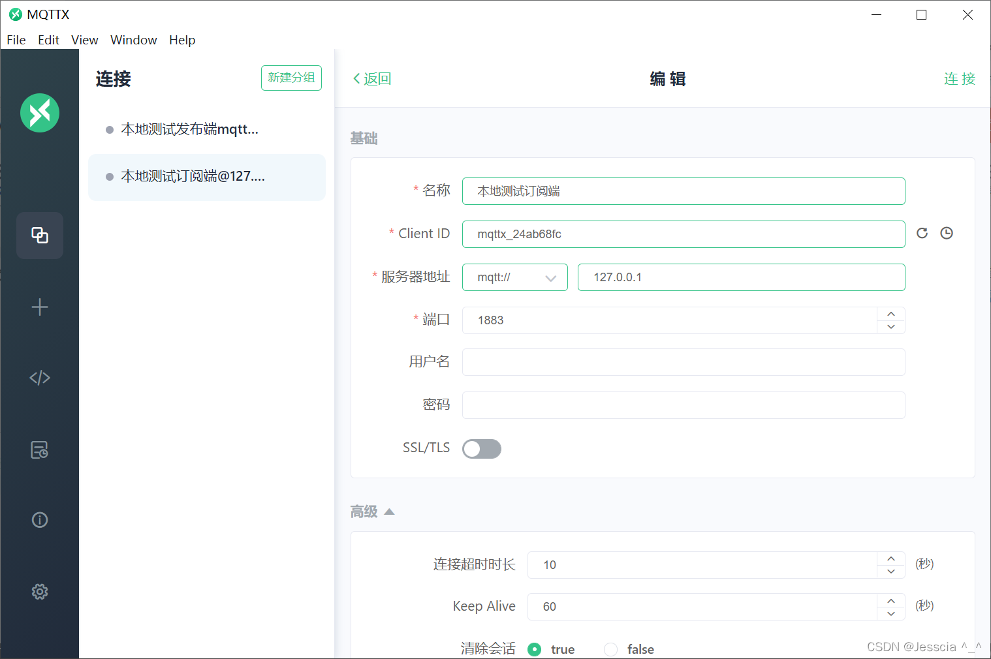
Task: Maximize the MQTTX window
Action: click(x=922, y=14)
